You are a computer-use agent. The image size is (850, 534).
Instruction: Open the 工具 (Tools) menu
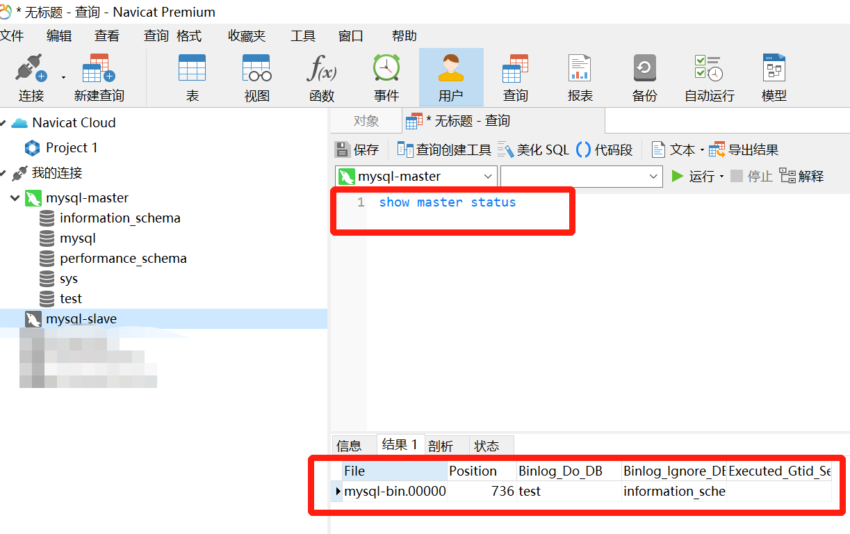303,35
